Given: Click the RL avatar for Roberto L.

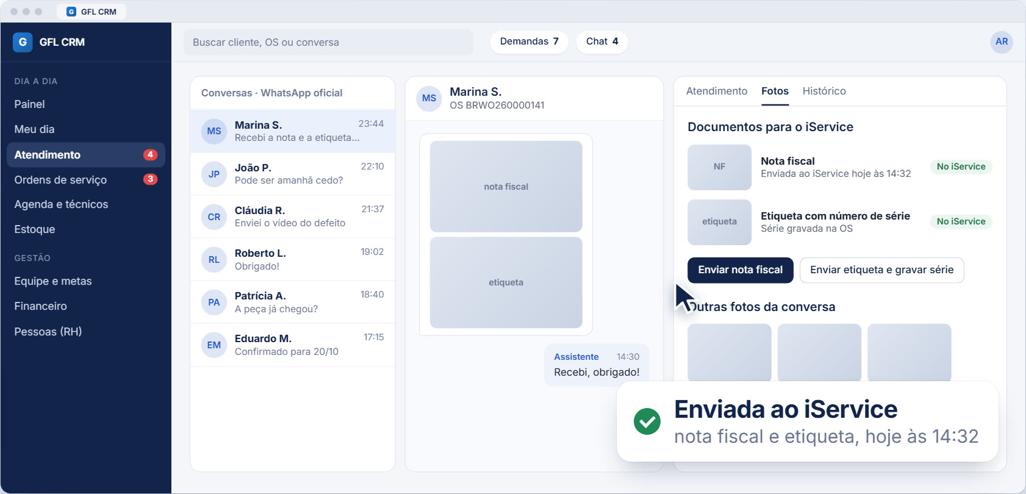Looking at the screenshot, I should click(x=214, y=259).
